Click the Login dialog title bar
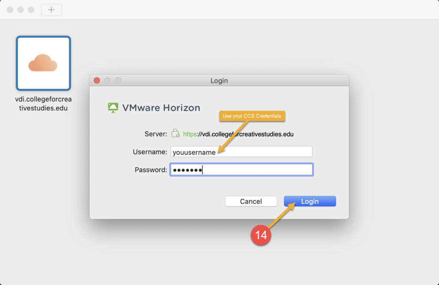 pos(219,81)
